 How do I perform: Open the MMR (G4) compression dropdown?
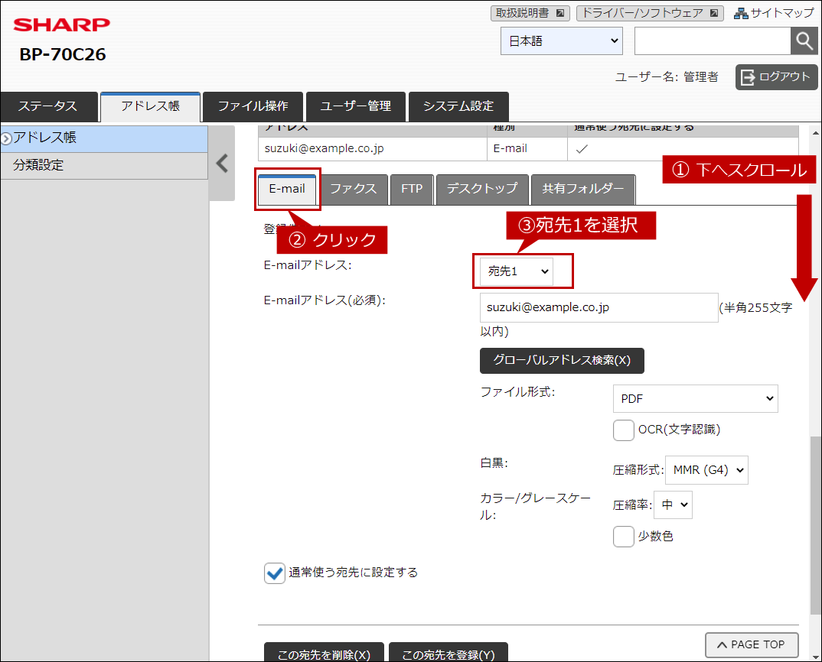coord(706,470)
